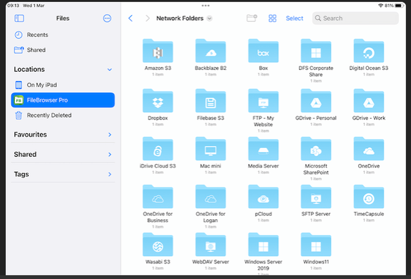This screenshot has height=279, width=411.
Task: Go forward with the right arrow
Action: coord(148,18)
